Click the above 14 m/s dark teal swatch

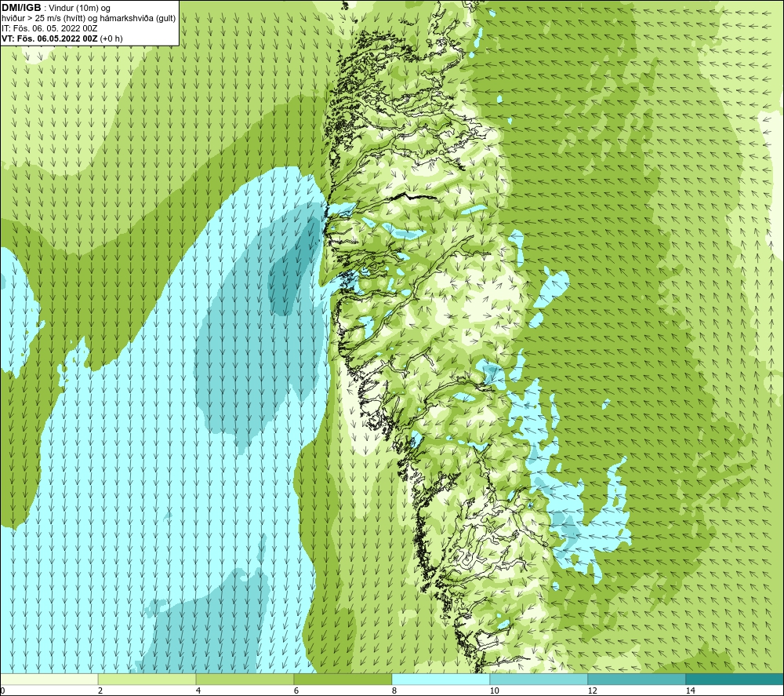(735, 679)
